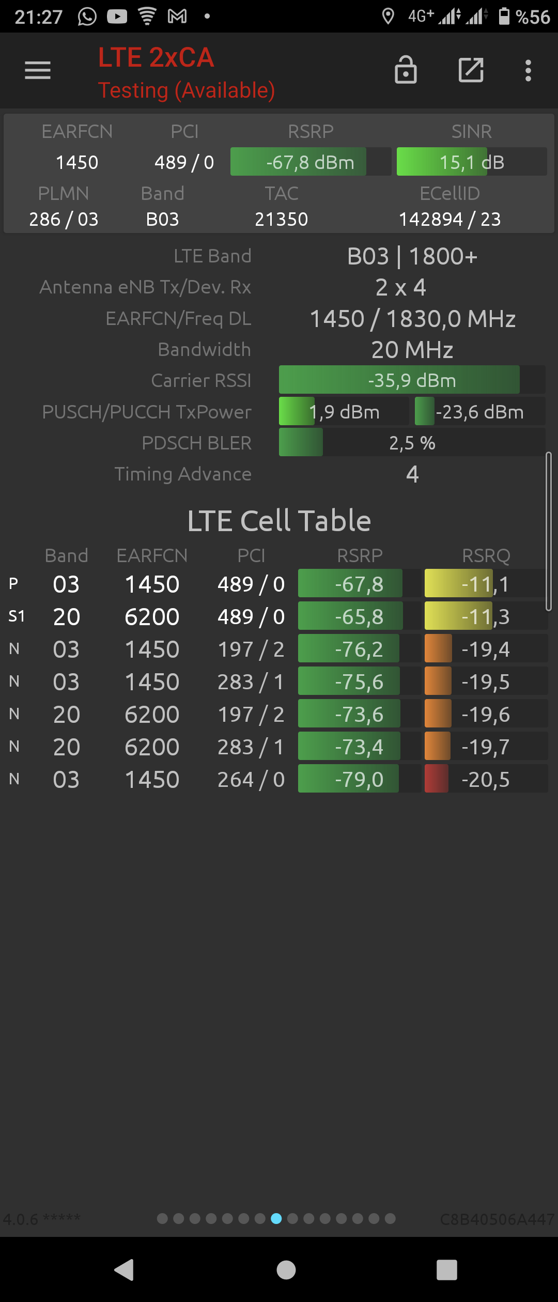Tap the share/export square arrow icon
This screenshot has width=558, height=1302.
(471, 70)
